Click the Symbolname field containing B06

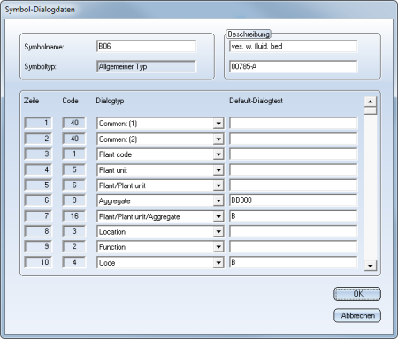[x=146, y=47]
